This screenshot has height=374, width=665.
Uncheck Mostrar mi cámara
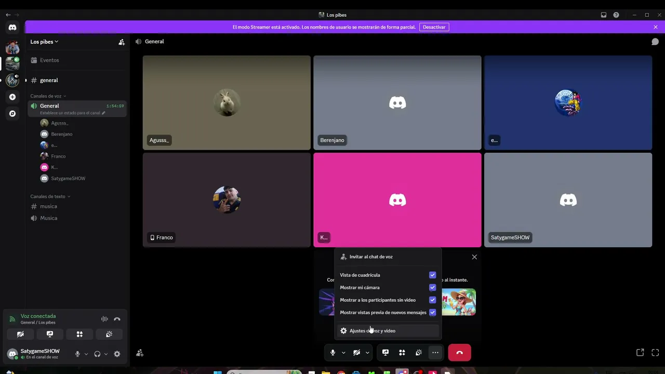pyautogui.click(x=432, y=287)
